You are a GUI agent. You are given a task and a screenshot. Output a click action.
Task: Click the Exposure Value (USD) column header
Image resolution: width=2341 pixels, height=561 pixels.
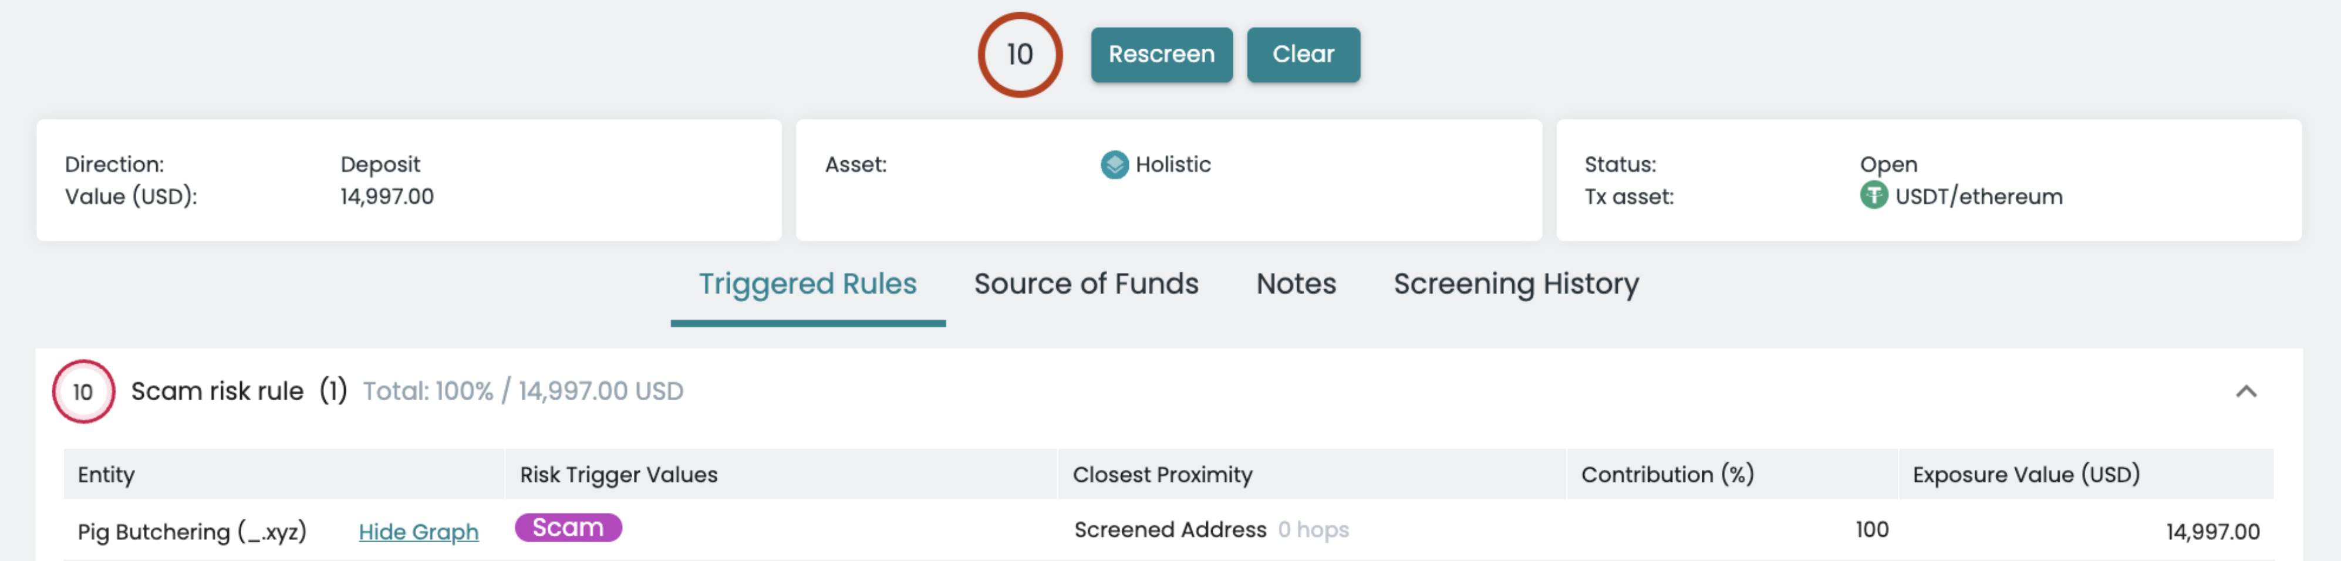[x=2026, y=474]
